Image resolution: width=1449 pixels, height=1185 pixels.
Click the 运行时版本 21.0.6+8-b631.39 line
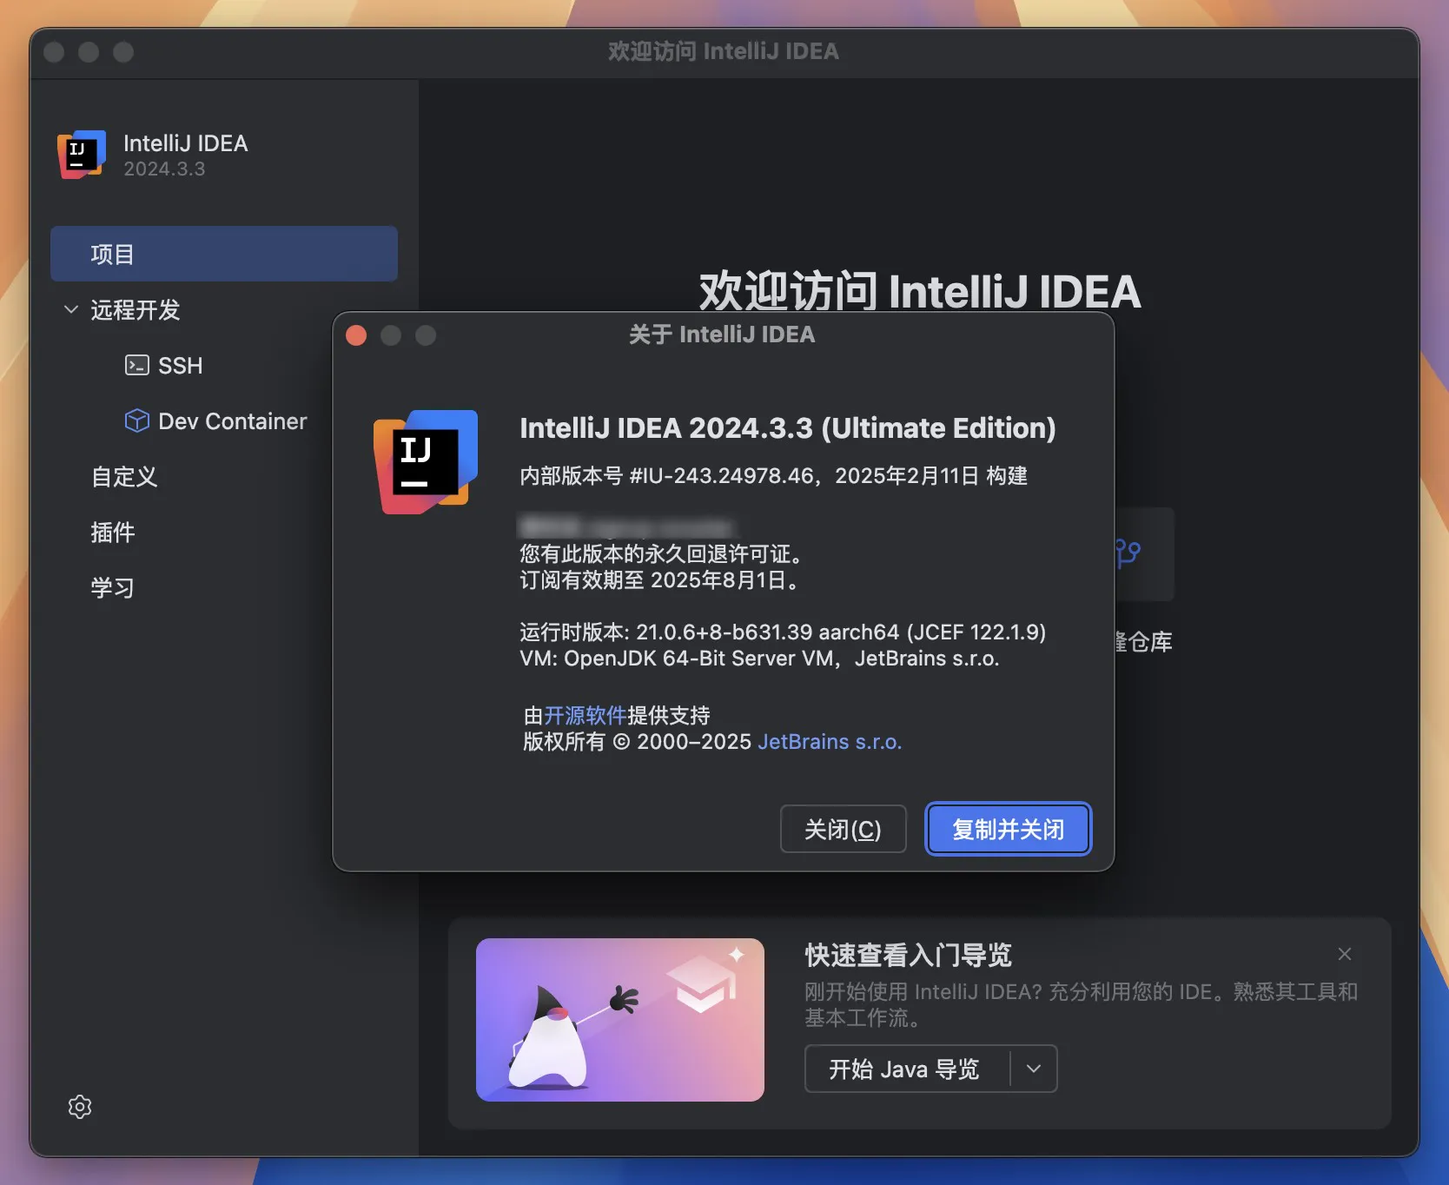point(783,632)
